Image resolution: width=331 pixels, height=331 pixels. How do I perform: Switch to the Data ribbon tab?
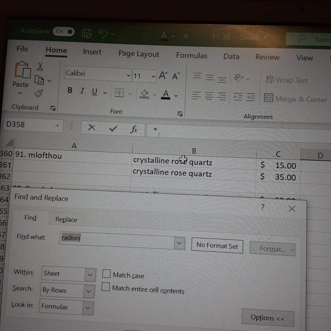[x=231, y=57]
